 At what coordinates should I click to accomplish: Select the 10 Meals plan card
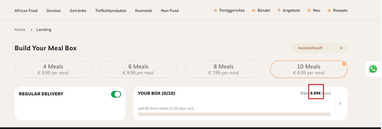click(309, 69)
